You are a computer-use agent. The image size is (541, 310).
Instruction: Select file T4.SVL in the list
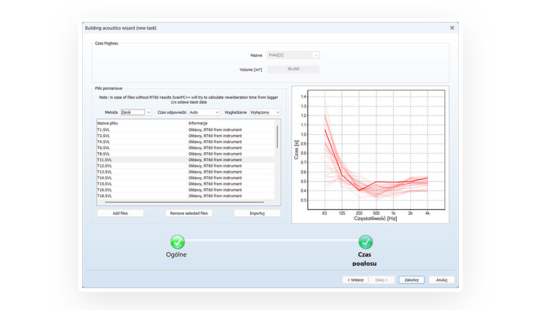click(x=185, y=142)
